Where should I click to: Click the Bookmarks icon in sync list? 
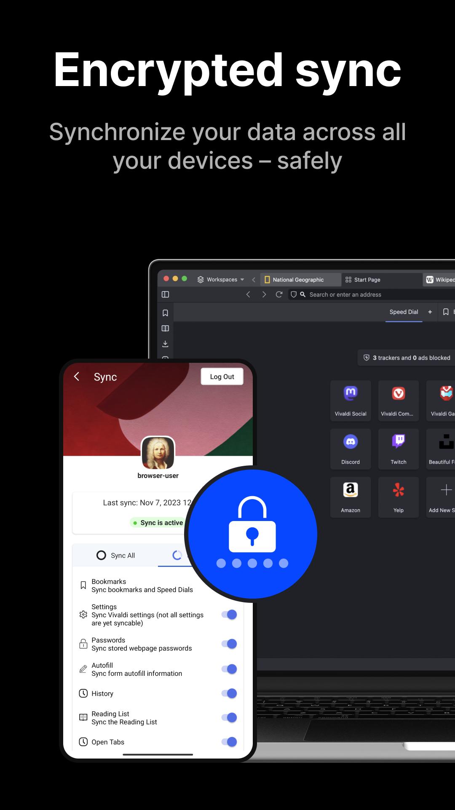83,586
